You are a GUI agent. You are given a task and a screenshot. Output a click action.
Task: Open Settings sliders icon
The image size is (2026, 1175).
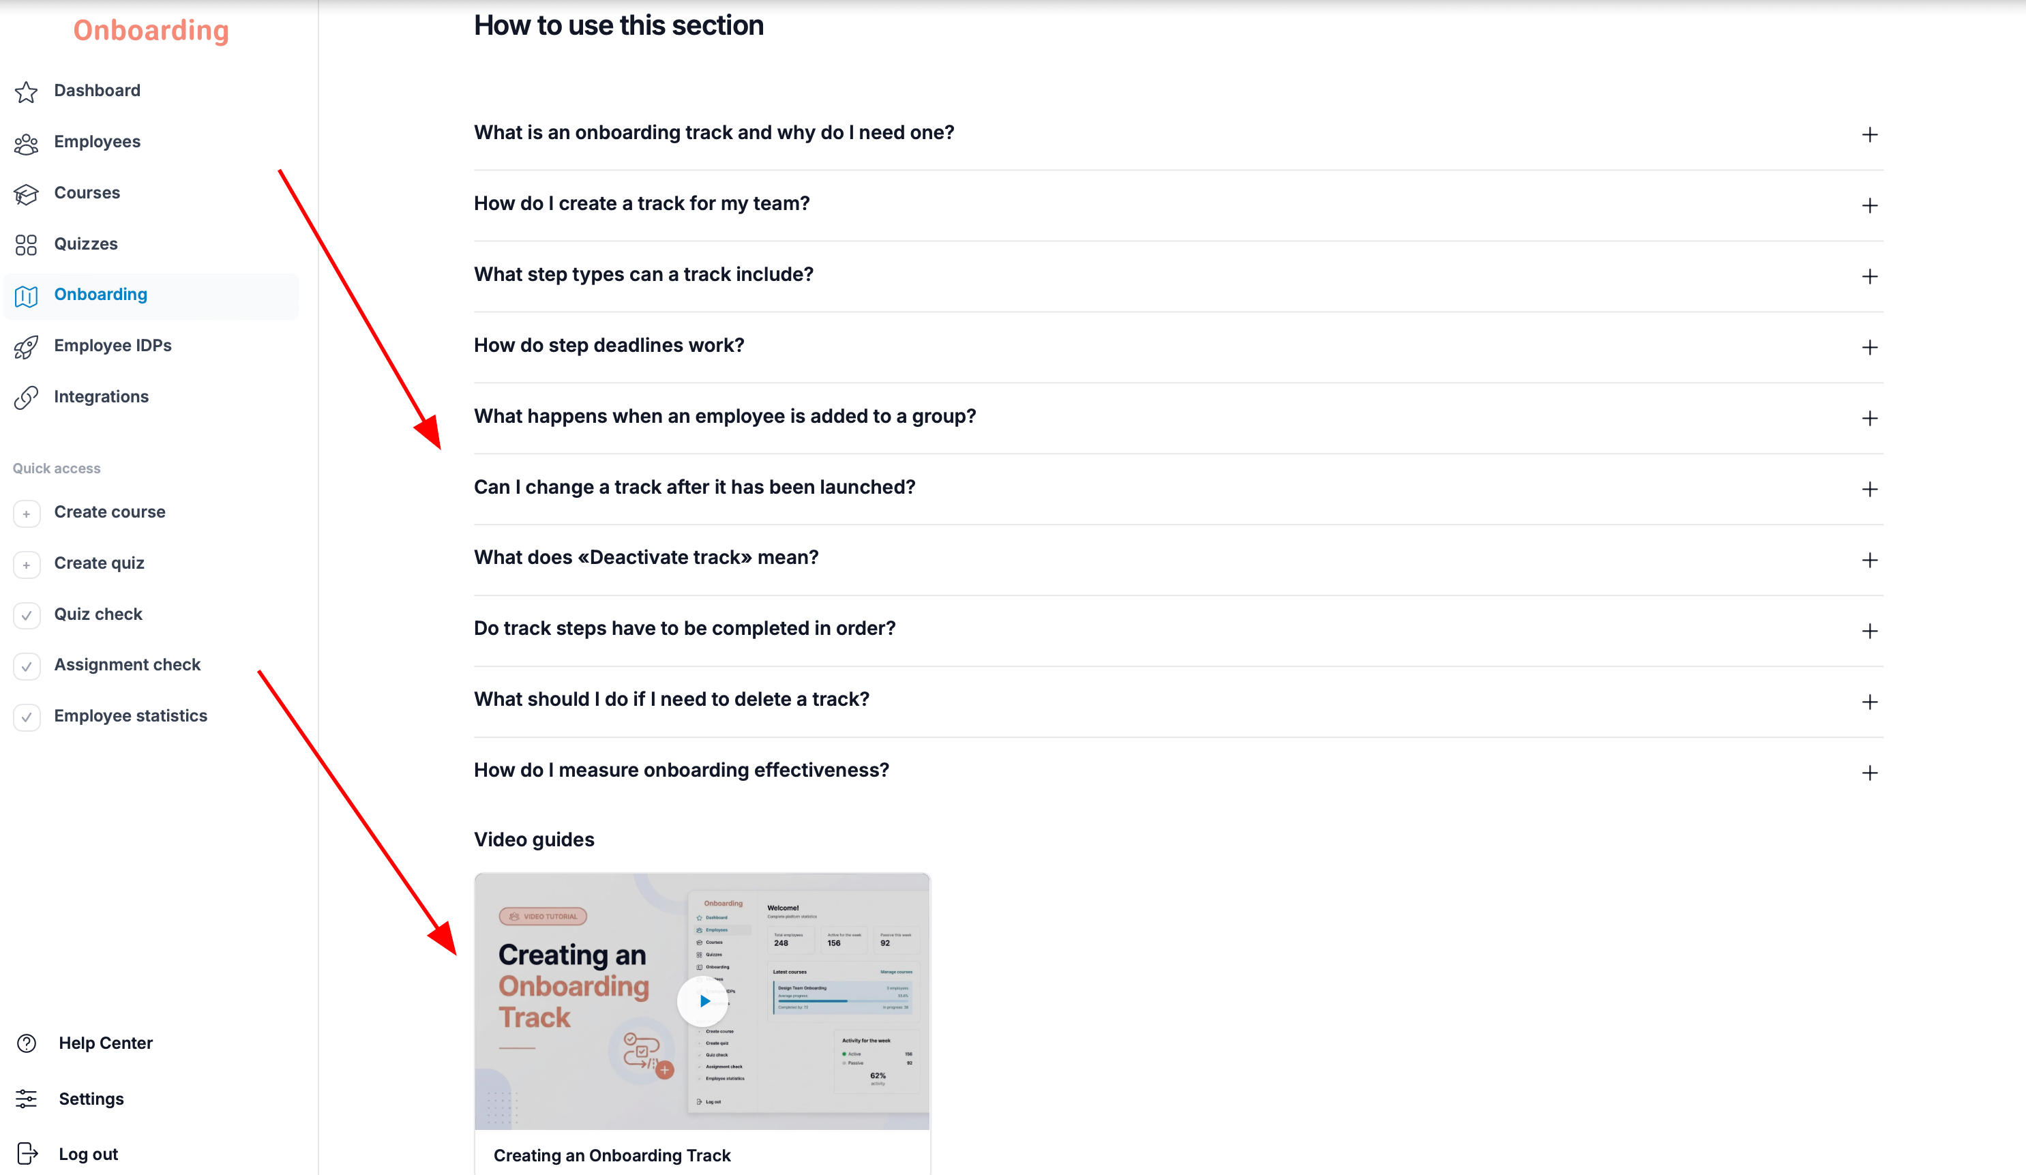[27, 1099]
